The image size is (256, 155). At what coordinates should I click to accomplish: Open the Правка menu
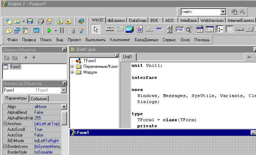click(29, 40)
